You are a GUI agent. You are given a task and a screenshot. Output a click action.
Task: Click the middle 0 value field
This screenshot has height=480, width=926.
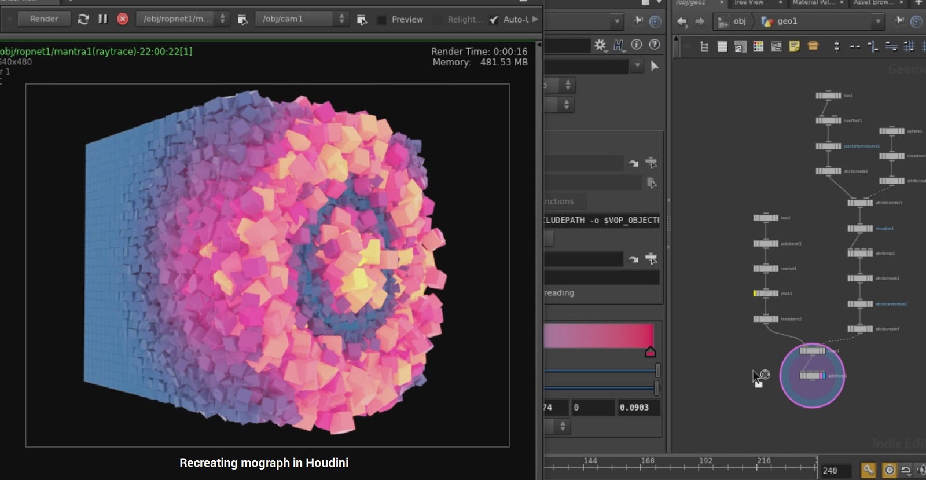coord(593,408)
